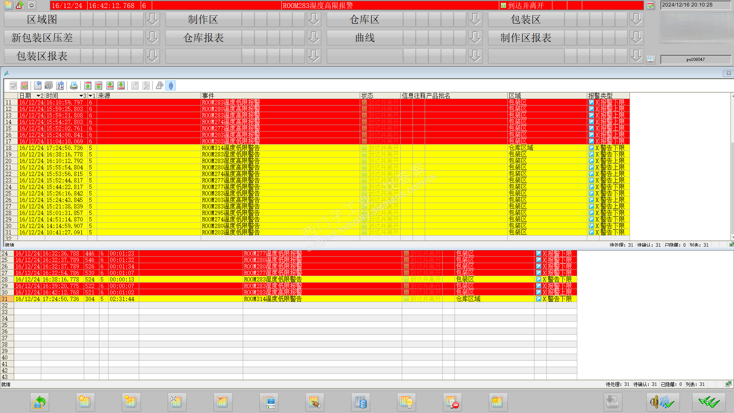Click the print alarm list icon
734x413 pixels.
[74, 86]
